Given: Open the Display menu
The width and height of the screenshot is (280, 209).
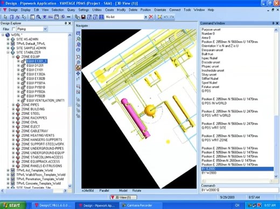Looking at the screenshot, I should click(x=26, y=10).
